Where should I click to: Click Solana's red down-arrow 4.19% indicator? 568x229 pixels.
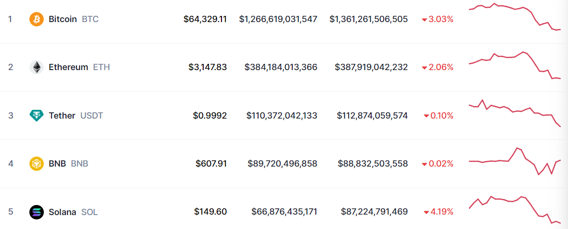439,212
